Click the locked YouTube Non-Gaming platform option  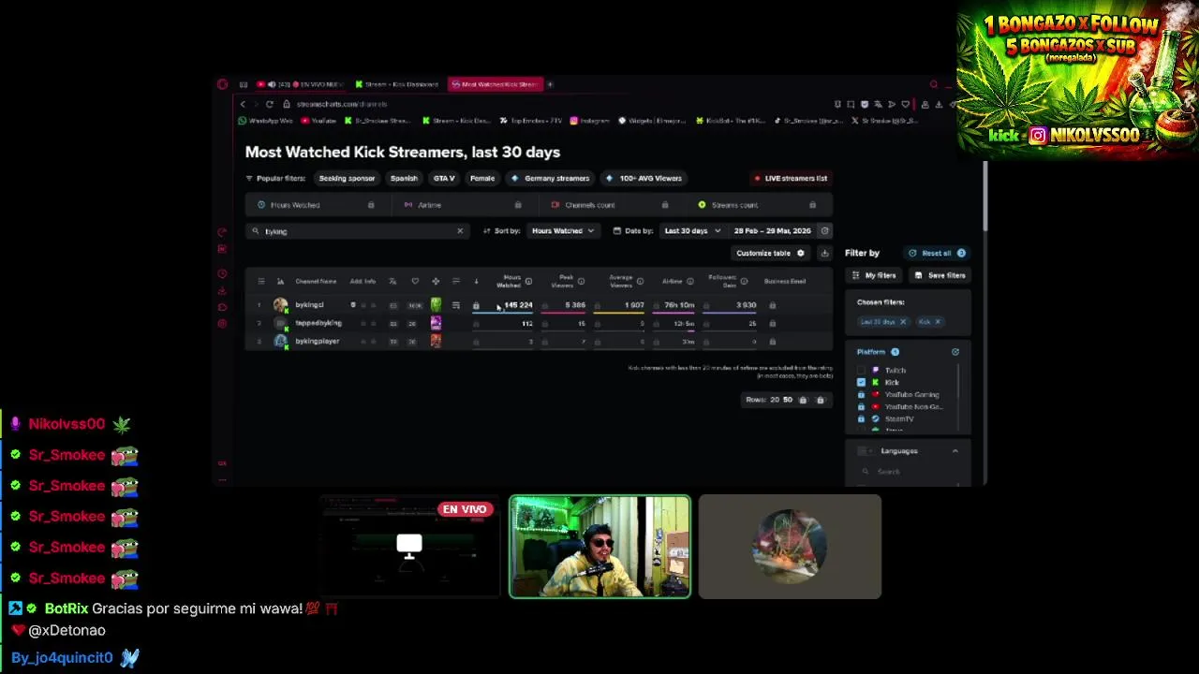(x=901, y=407)
